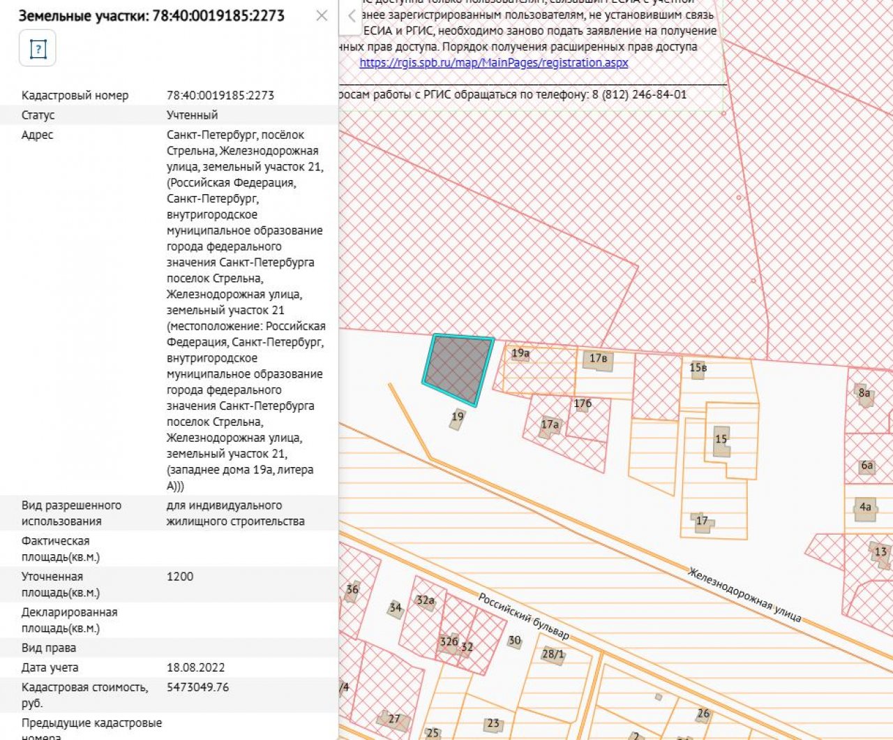Select building 17в on the map

point(598,360)
